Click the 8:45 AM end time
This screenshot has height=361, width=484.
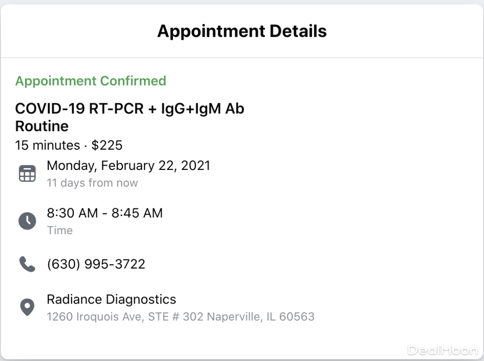137,213
